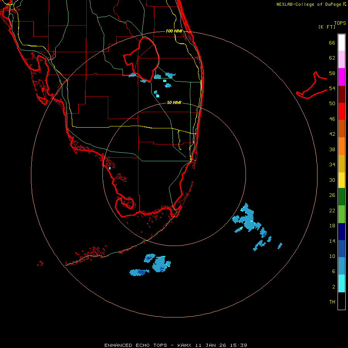
Task: Click the 58 legend value
Action: [x=332, y=73]
